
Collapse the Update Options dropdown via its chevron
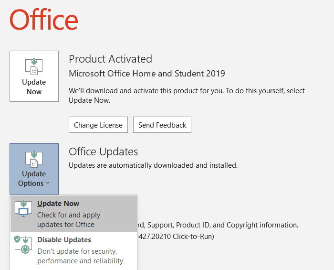(x=48, y=184)
